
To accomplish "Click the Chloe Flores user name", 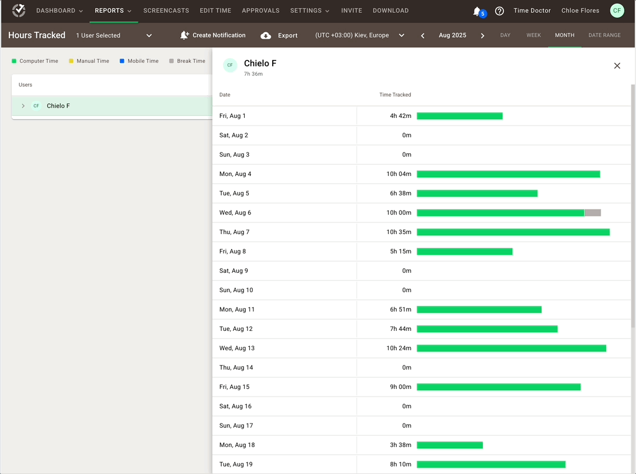I will click(580, 11).
